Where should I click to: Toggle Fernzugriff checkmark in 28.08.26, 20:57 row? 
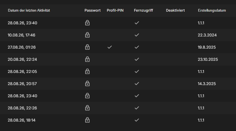(x=137, y=83)
